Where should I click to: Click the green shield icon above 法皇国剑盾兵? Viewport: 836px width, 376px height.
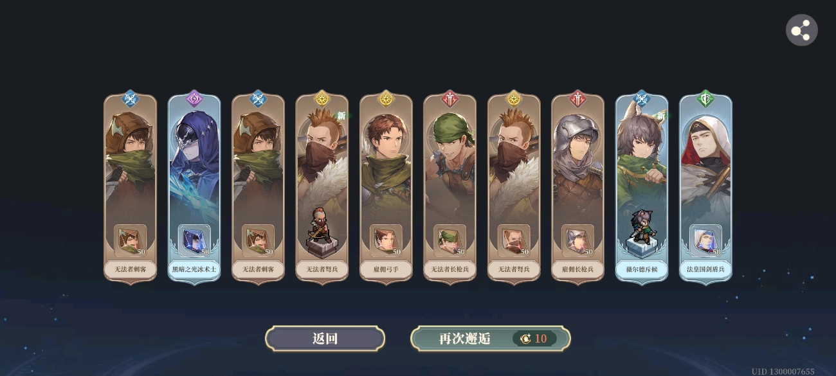[x=705, y=99]
